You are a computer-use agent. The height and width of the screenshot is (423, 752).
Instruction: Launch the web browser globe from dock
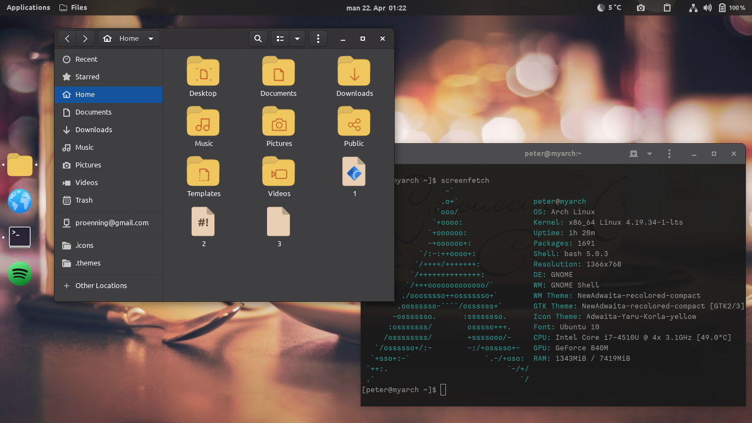point(20,201)
